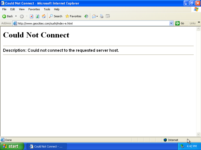Expand the Mail dropdown arrow
The image size is (201, 150).
[97, 16]
